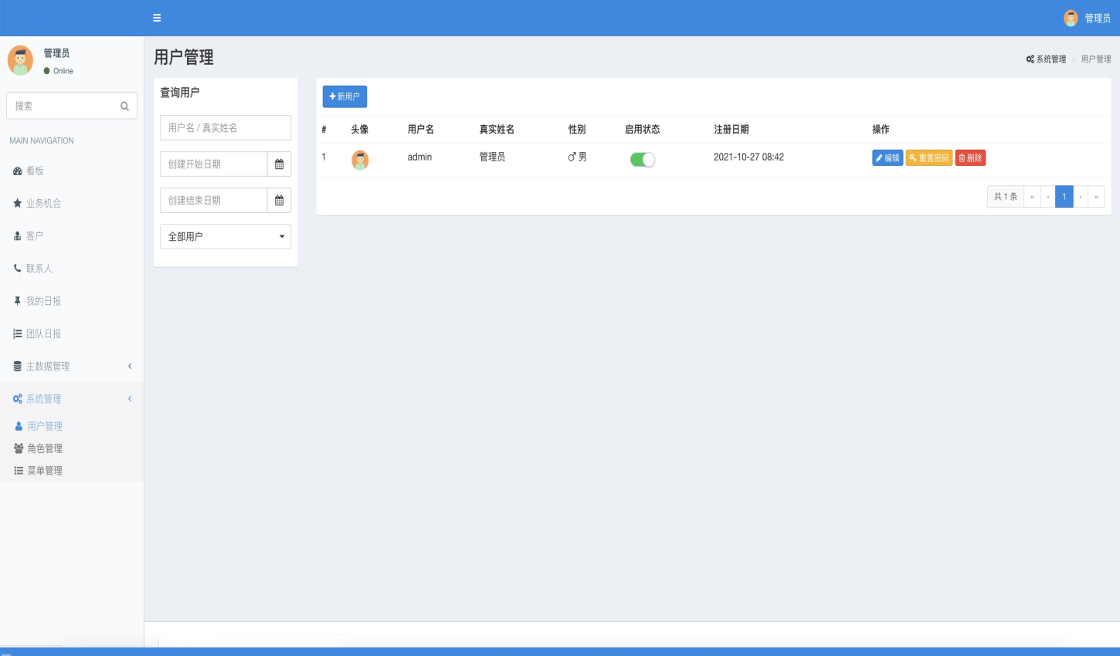Click 注册日期 column header
Viewport: 1120px width, 656px height.
click(x=731, y=130)
